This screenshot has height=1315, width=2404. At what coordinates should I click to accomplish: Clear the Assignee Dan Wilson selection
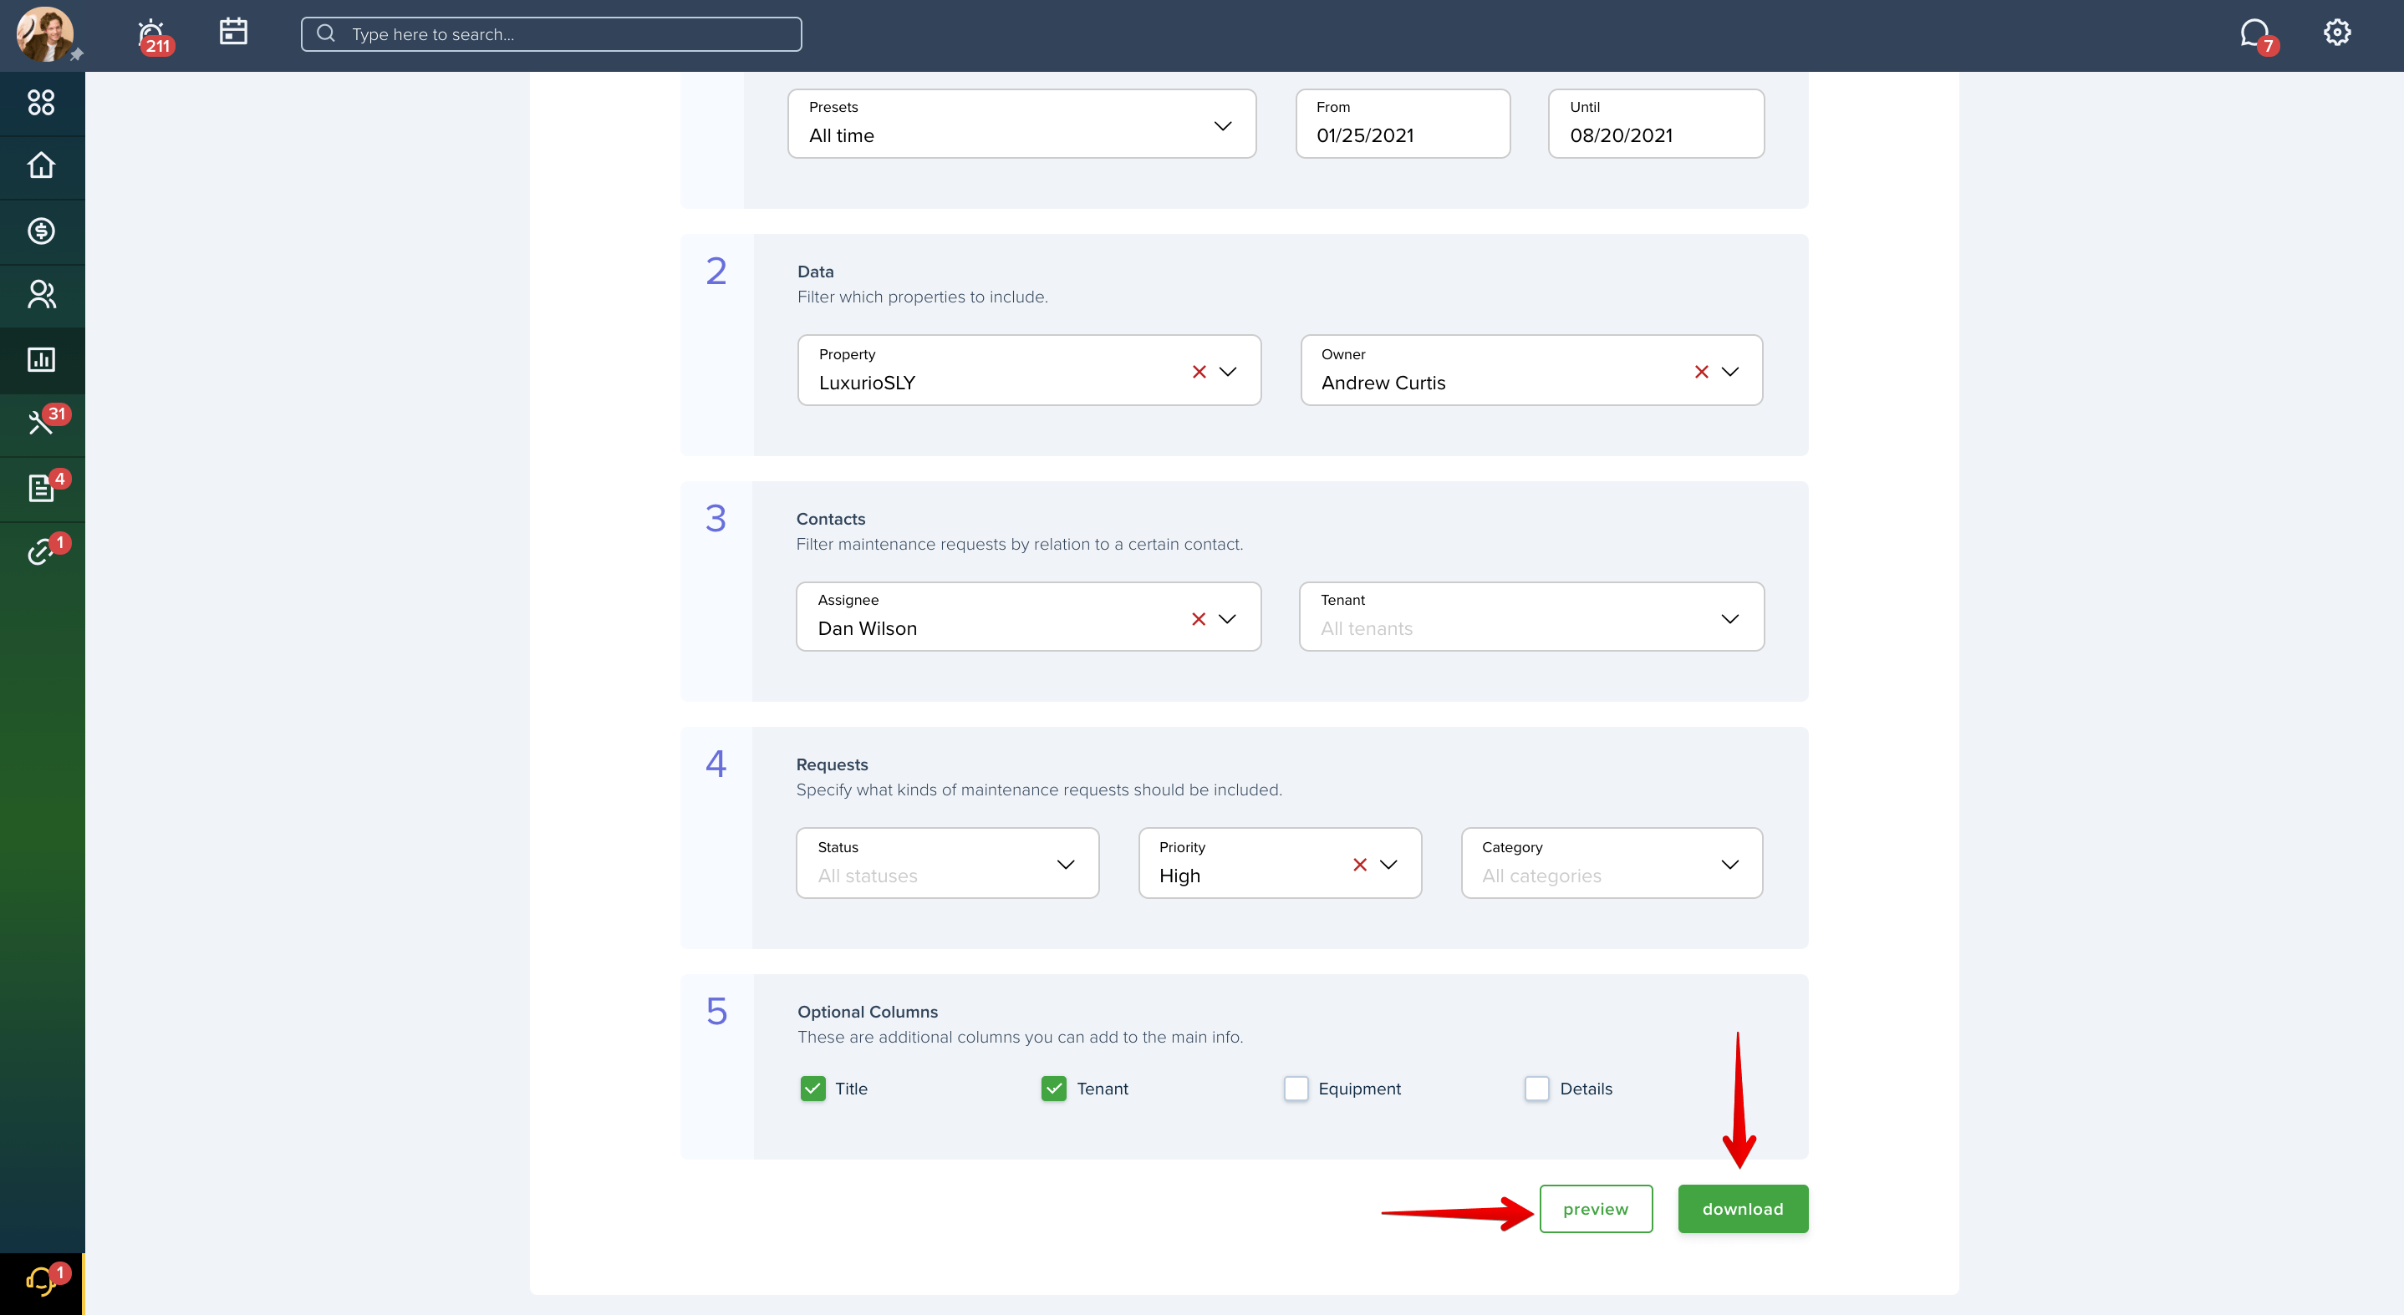pyautogui.click(x=1199, y=619)
